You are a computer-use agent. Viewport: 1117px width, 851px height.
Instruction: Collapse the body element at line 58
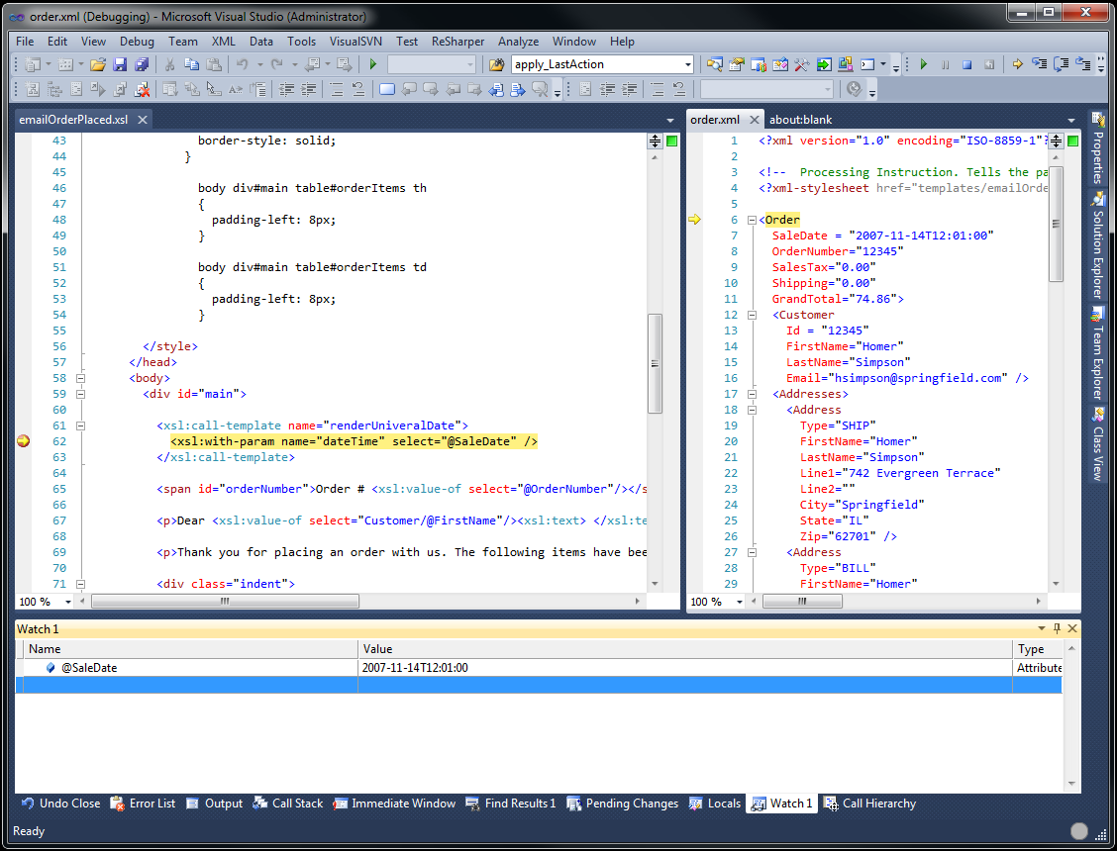tap(81, 378)
